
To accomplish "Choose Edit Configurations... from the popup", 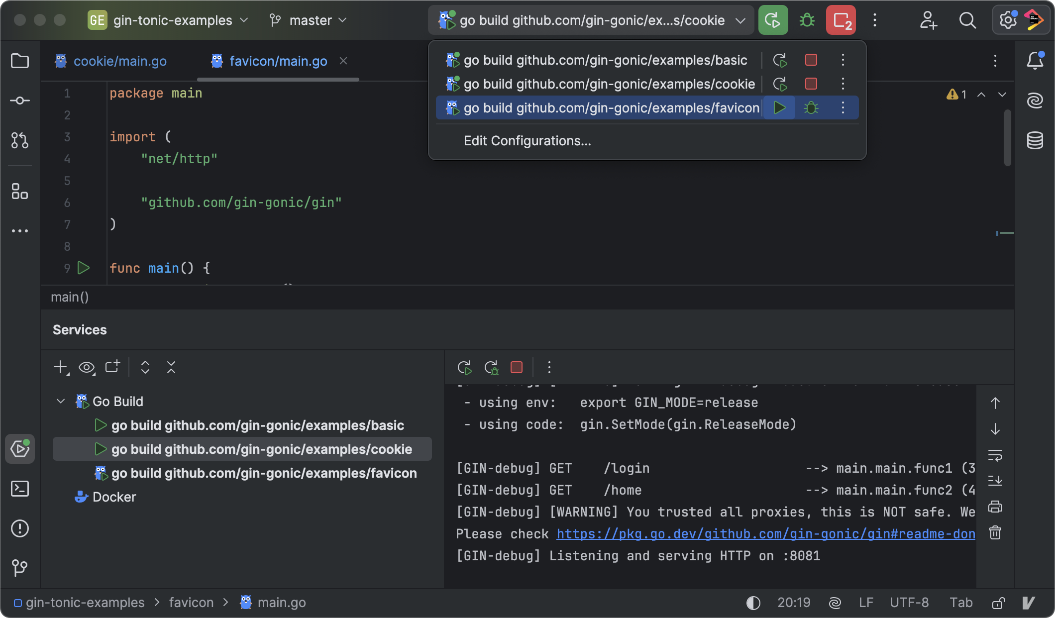I will [527, 141].
